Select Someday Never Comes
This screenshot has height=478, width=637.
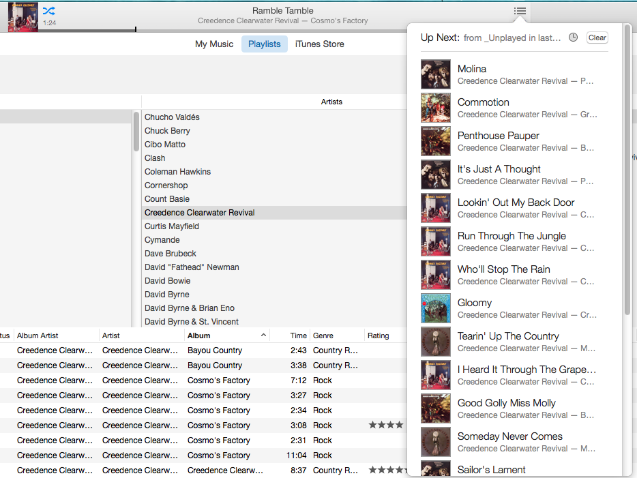(515, 441)
